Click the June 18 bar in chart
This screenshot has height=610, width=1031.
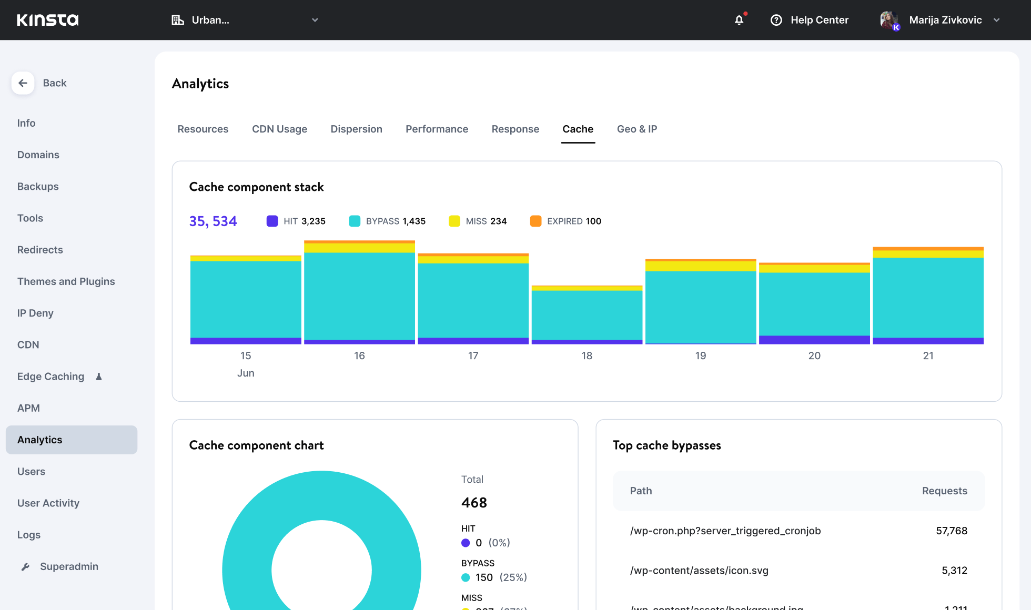[x=587, y=316]
